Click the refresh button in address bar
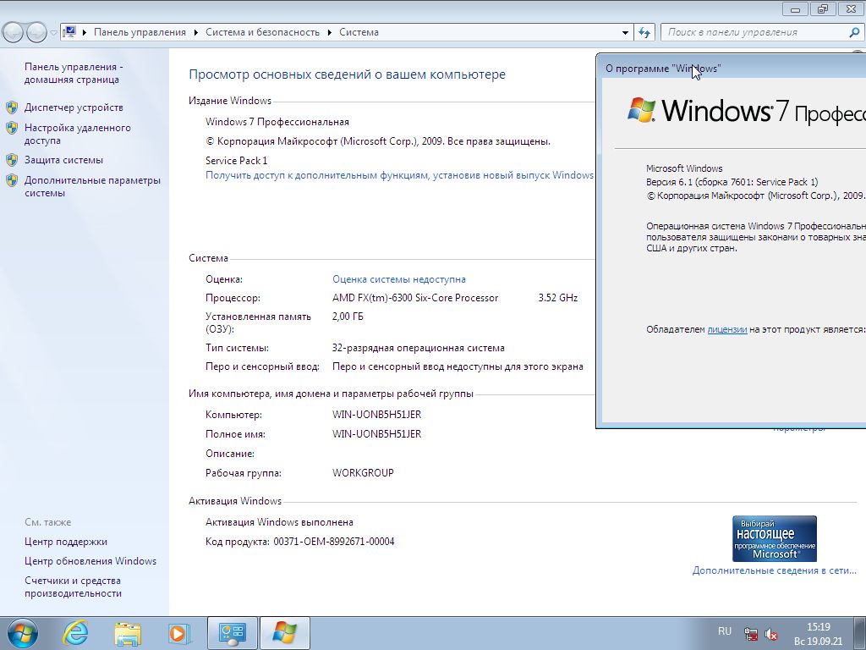The image size is (866, 650). click(644, 33)
